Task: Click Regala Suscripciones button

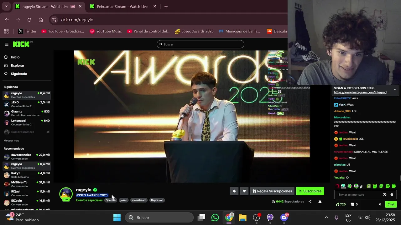Action: coord(272,191)
